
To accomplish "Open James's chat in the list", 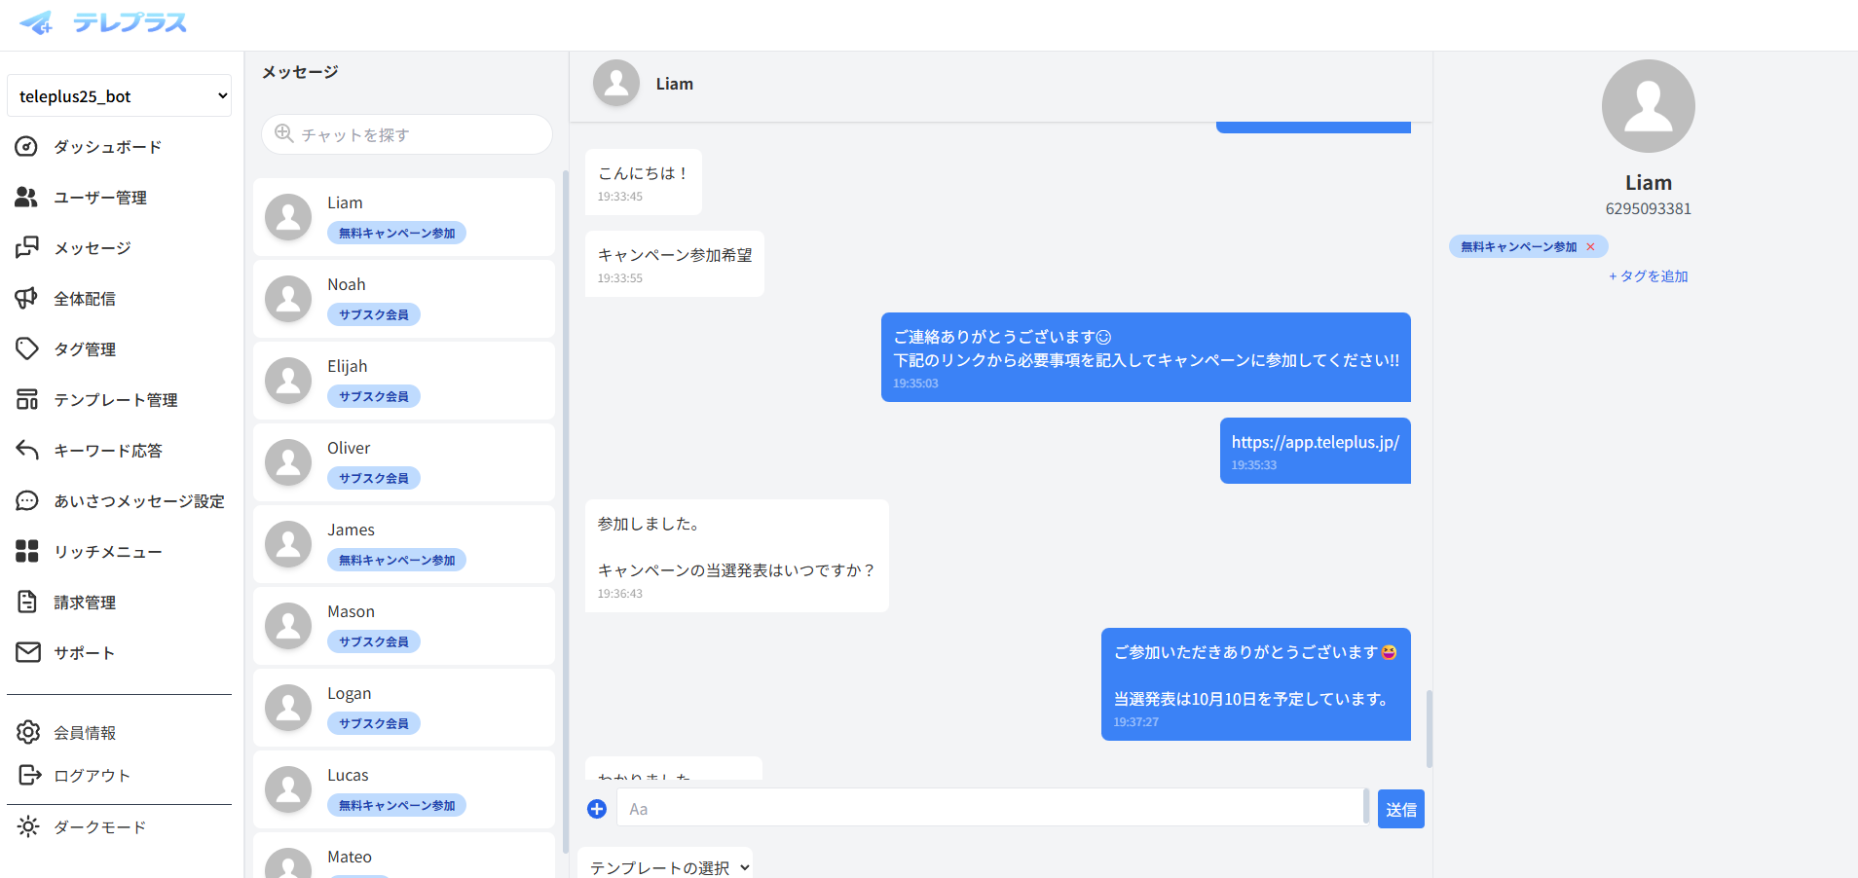I will pos(404,544).
